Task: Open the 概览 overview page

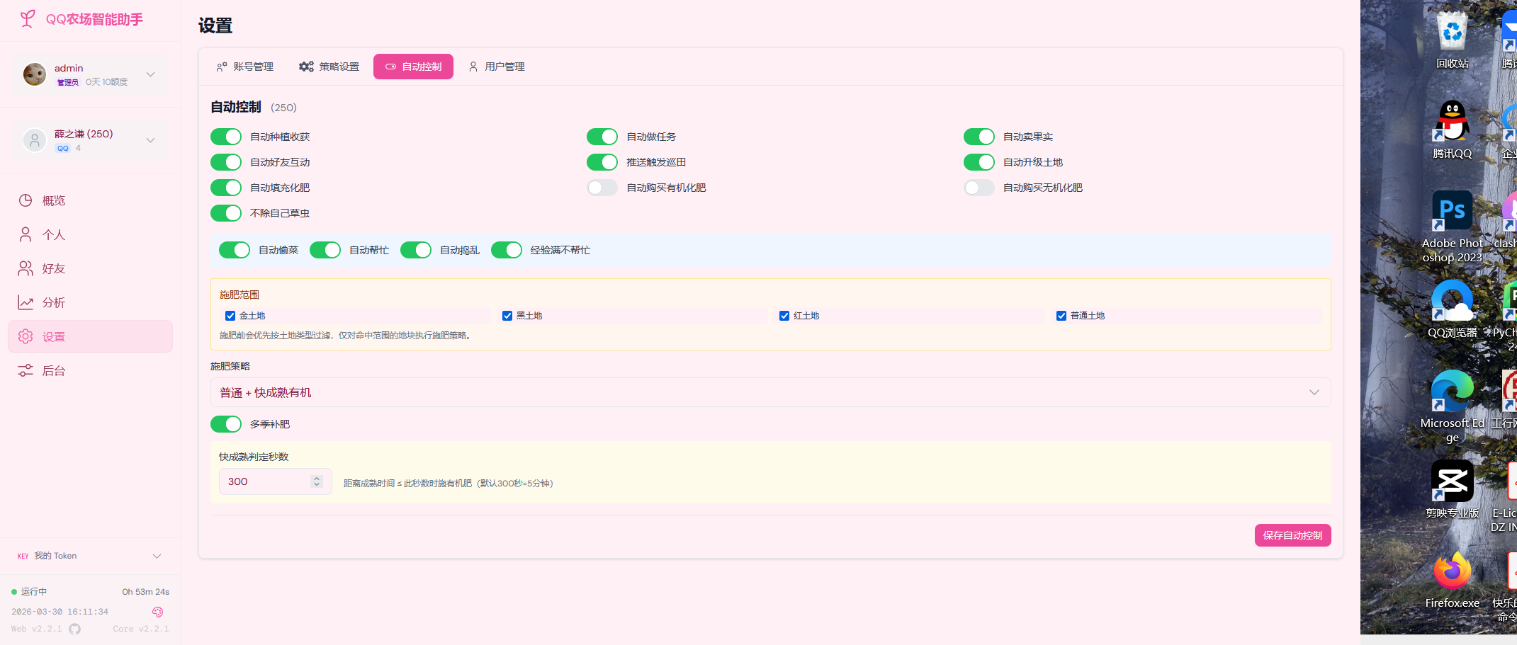Action: tap(54, 200)
